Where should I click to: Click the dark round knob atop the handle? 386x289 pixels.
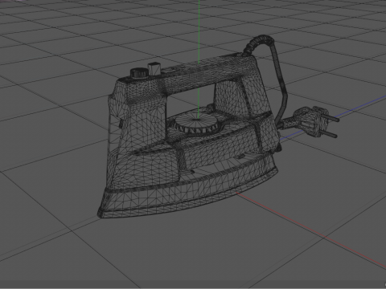pyautogui.click(x=139, y=73)
